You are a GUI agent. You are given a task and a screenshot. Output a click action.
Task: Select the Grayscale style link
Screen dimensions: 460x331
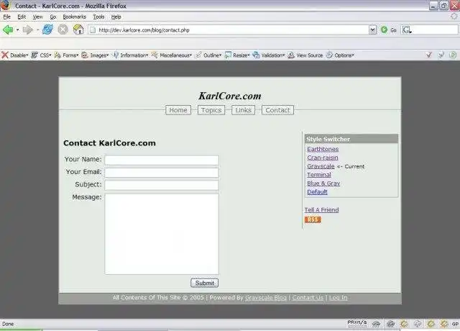(321, 166)
